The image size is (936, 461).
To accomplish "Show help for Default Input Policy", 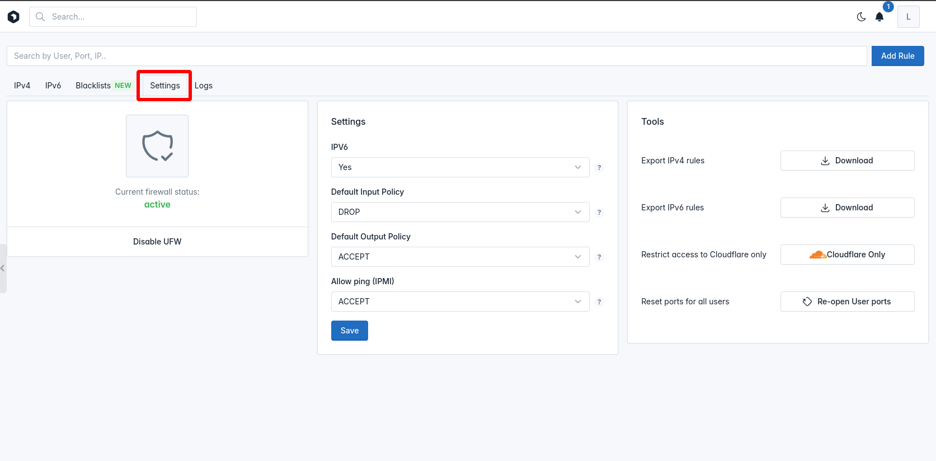I will 599,212.
